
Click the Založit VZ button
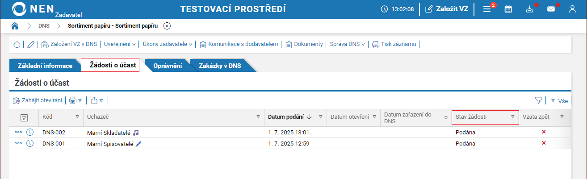pos(446,9)
